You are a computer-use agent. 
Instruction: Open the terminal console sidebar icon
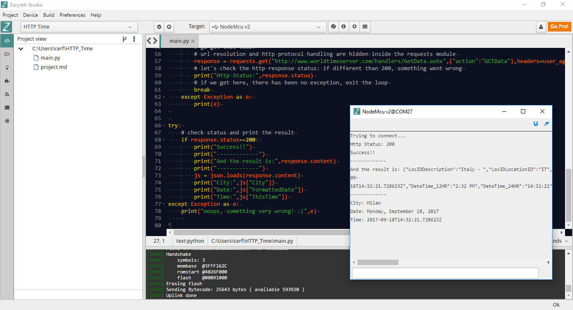pyautogui.click(x=7, y=108)
